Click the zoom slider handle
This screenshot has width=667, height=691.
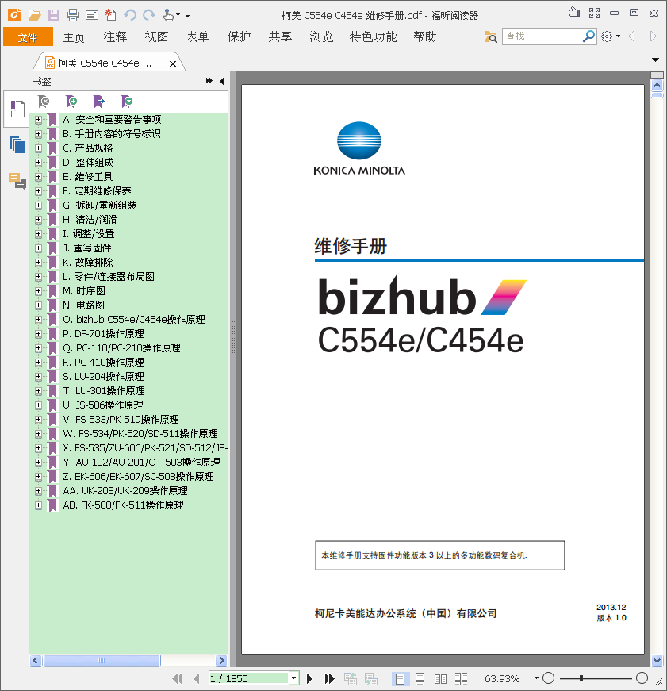point(581,678)
